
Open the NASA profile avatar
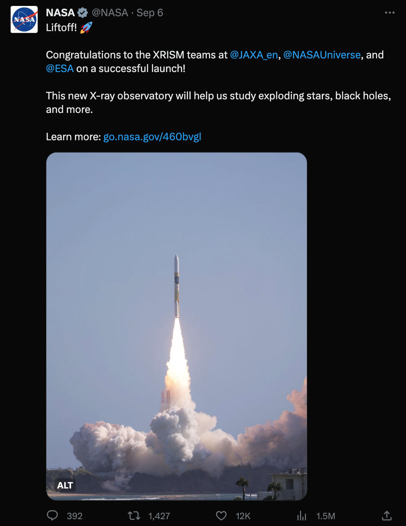pos(24,19)
